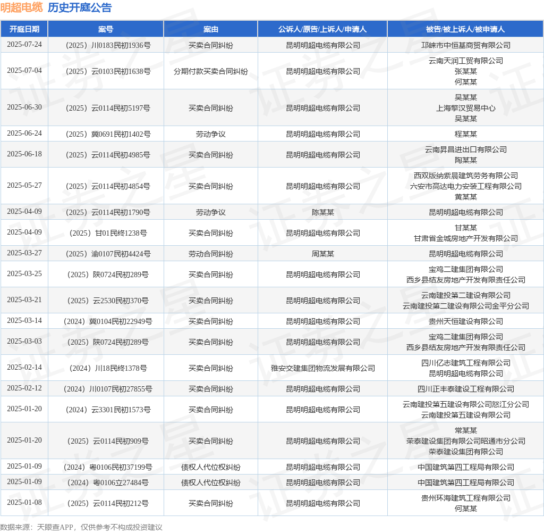Click defendant '荣泰建设集团有限公司昭通市分公司'

pos(465,442)
